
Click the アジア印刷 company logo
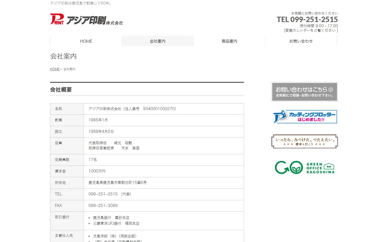point(86,19)
